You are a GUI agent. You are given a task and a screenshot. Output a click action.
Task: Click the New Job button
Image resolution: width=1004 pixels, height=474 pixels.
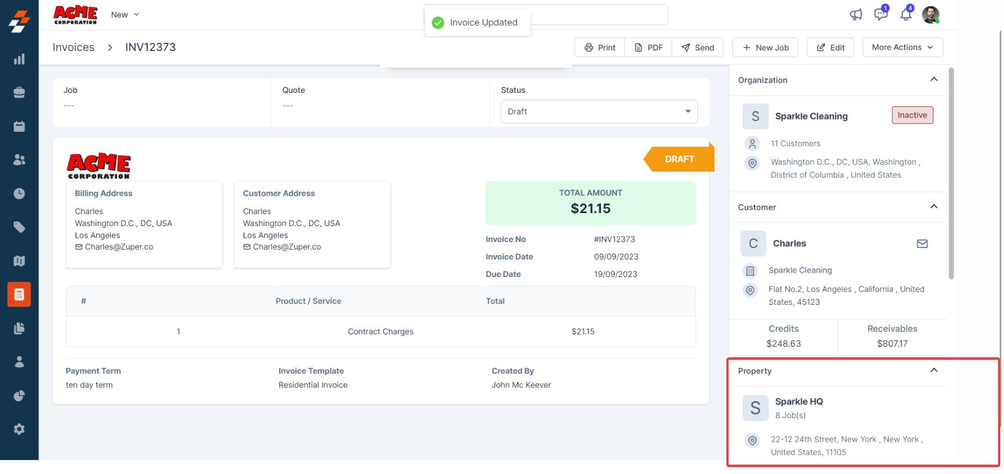click(x=765, y=47)
